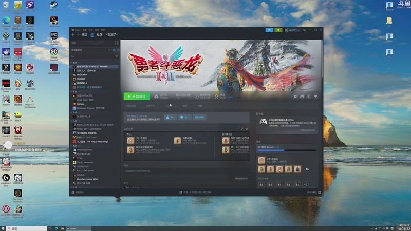Open advanced filter icon beside the search field
This screenshot has height=231, width=411.
(x=117, y=56)
